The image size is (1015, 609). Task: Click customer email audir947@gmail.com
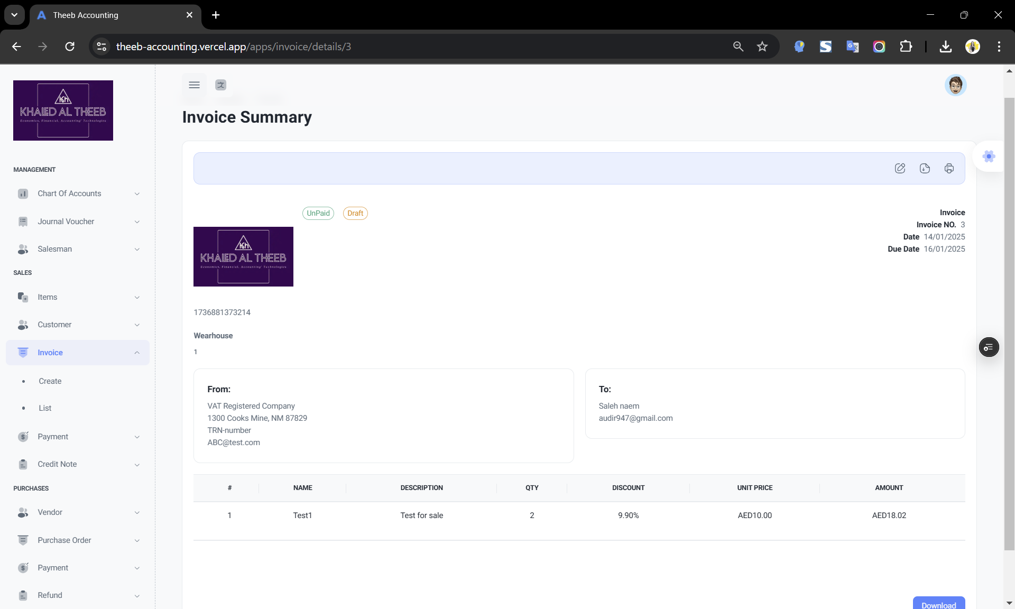(x=635, y=418)
